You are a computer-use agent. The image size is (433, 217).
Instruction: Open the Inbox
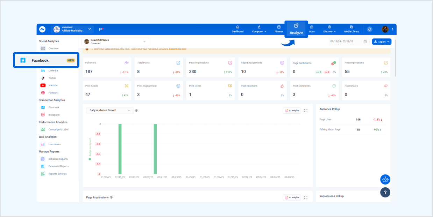[312, 29]
